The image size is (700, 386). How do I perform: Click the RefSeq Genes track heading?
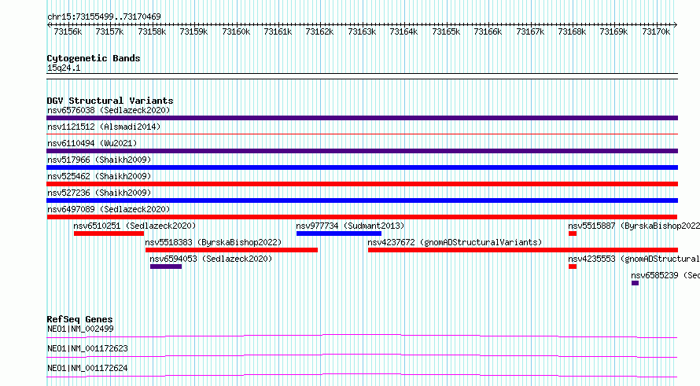tap(79, 319)
